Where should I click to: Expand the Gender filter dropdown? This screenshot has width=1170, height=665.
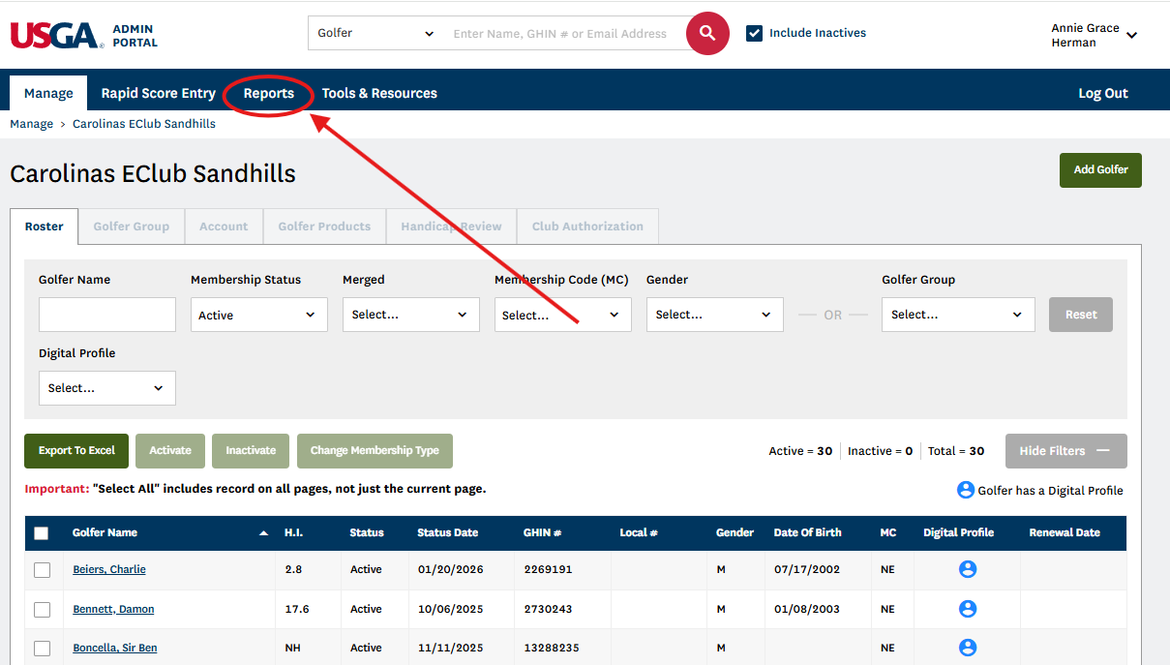tap(714, 315)
